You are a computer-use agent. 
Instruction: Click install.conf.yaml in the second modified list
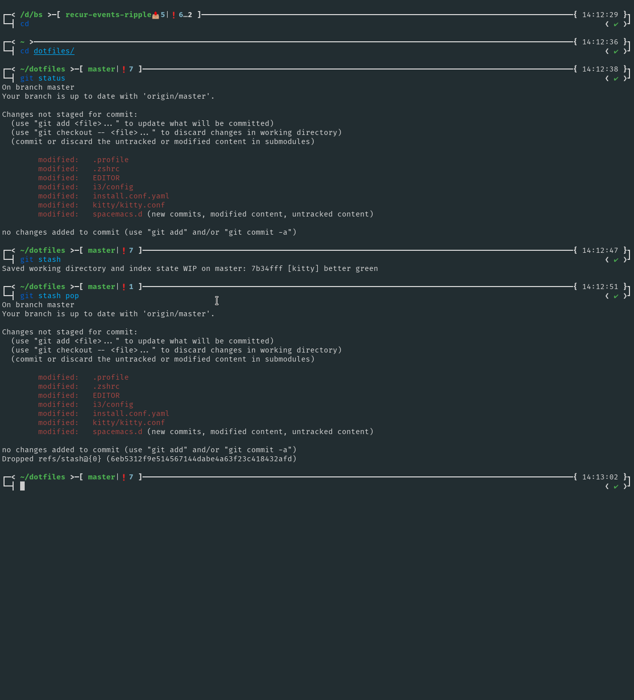(x=131, y=413)
